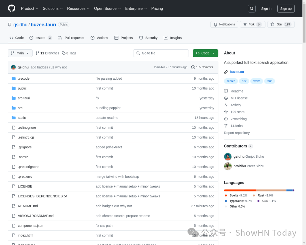
Task: Open the Projects tab
Action: coord(124,38)
